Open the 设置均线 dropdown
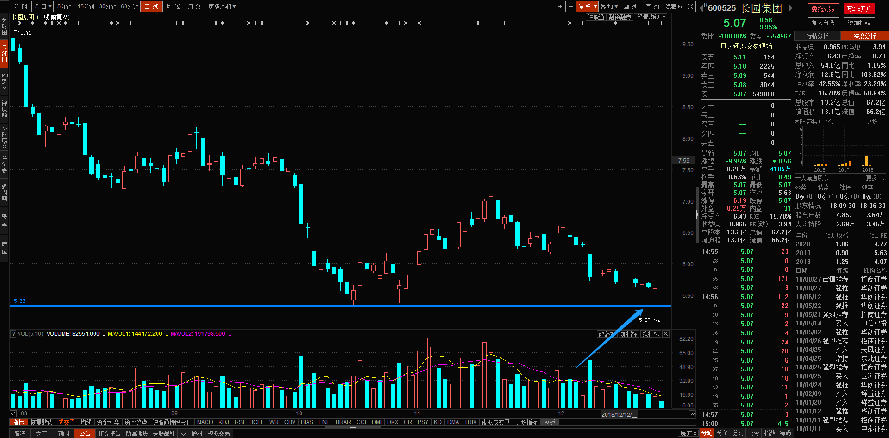The image size is (889, 438). click(x=651, y=17)
